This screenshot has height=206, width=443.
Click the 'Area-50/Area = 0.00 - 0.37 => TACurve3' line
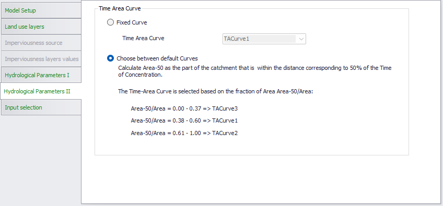coord(184,108)
